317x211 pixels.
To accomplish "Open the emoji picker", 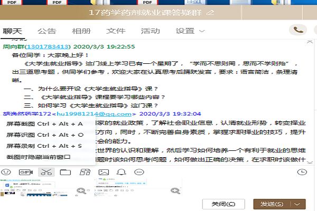I will (7, 172).
